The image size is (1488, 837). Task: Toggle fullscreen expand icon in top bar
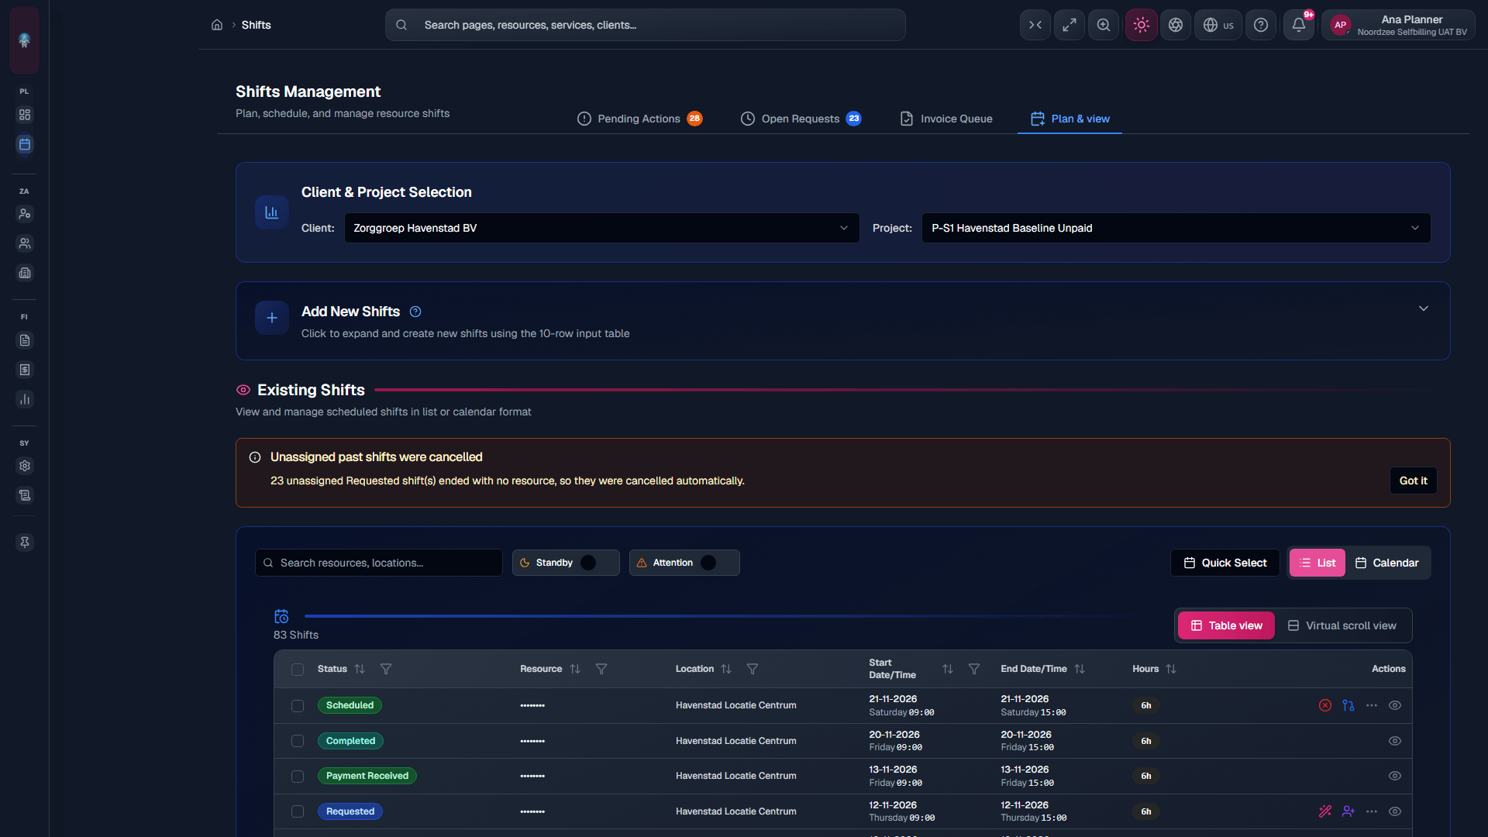[x=1069, y=25]
